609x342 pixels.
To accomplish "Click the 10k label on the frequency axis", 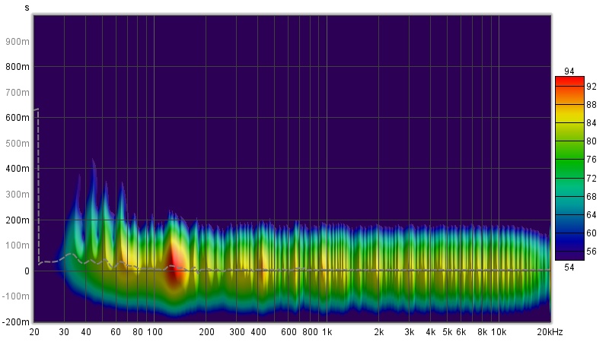I will coord(498,332).
